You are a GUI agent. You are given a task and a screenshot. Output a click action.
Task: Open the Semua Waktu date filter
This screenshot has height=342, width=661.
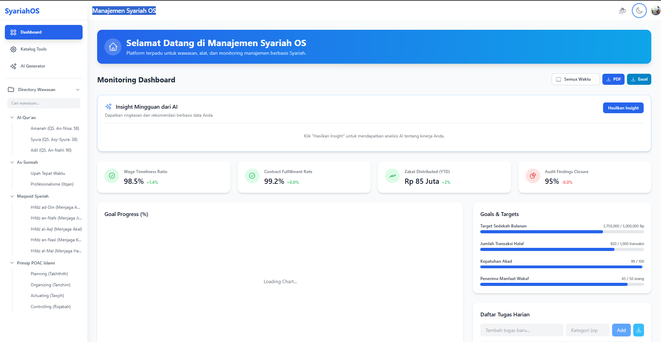coord(575,79)
